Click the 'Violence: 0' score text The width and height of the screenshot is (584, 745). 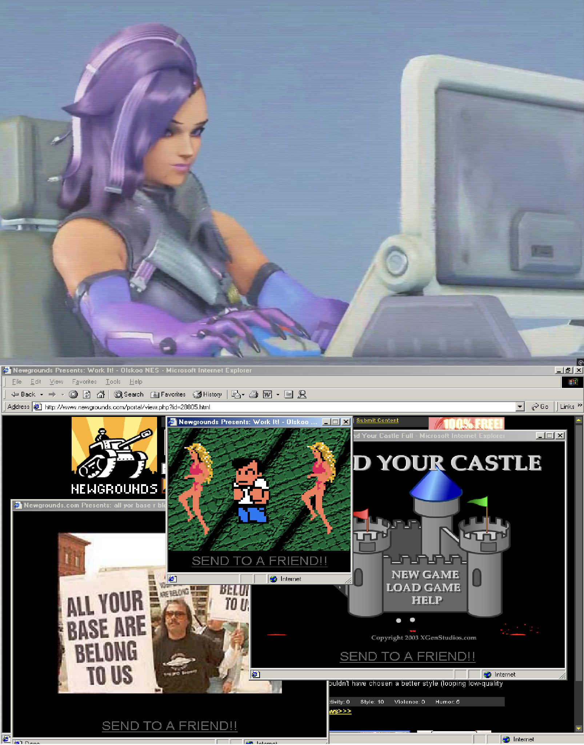[409, 702]
